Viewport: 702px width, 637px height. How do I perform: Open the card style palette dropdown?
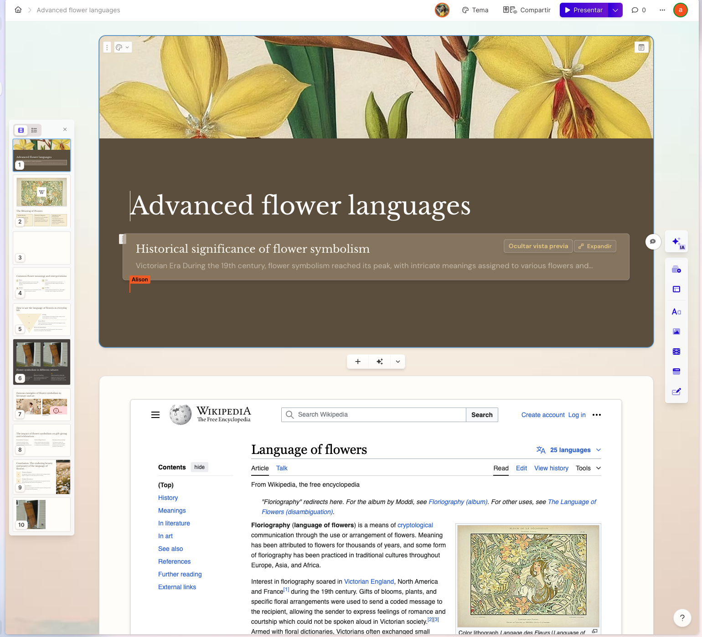(122, 47)
